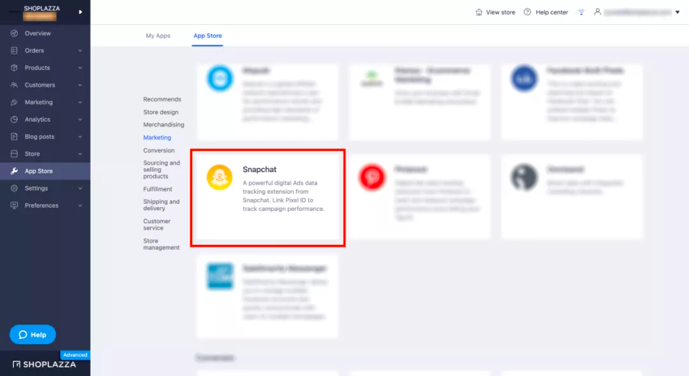Open Customers in the sidebar menu

(x=40, y=85)
